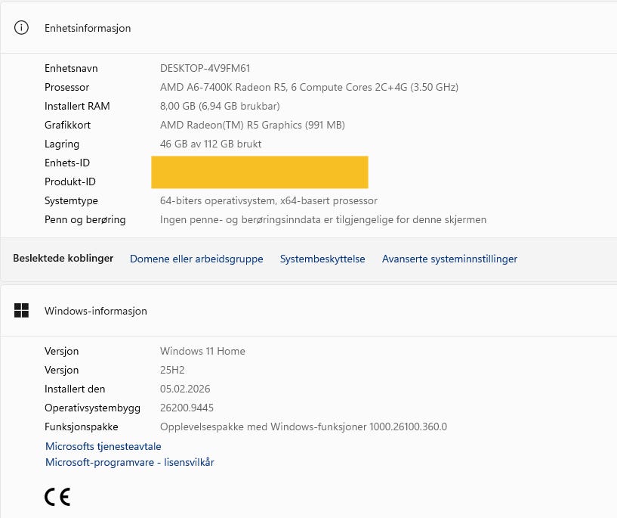Click the Windows logo icon beside Windows-informasjon
This screenshot has height=518, width=617.
(x=21, y=310)
